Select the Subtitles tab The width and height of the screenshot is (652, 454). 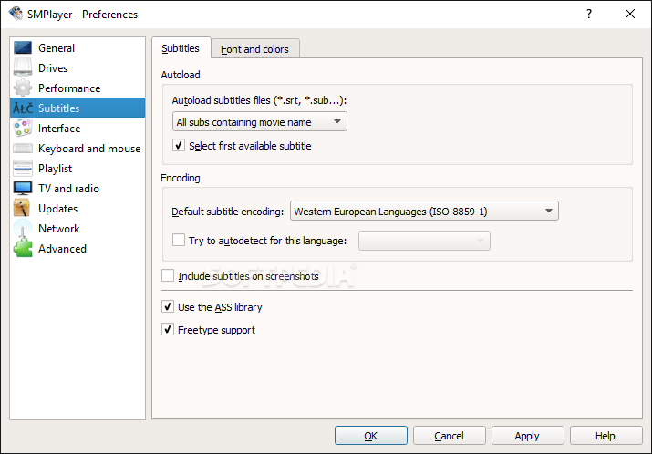tap(181, 48)
